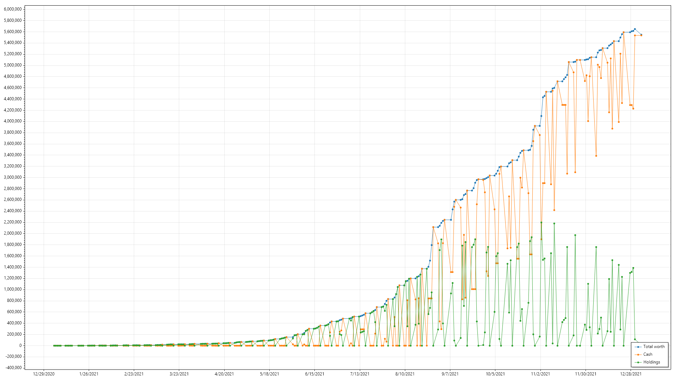This screenshot has width=676, height=380.
Task: Click the 1/26/2021 x-axis date label
Action: (x=89, y=374)
